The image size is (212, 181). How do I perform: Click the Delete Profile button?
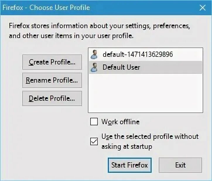click(x=52, y=98)
